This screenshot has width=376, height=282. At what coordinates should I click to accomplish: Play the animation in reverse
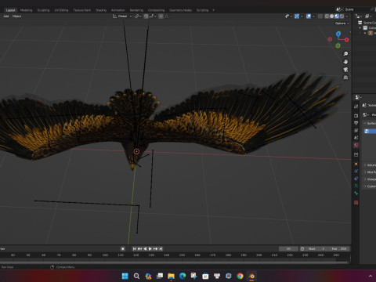point(145,249)
